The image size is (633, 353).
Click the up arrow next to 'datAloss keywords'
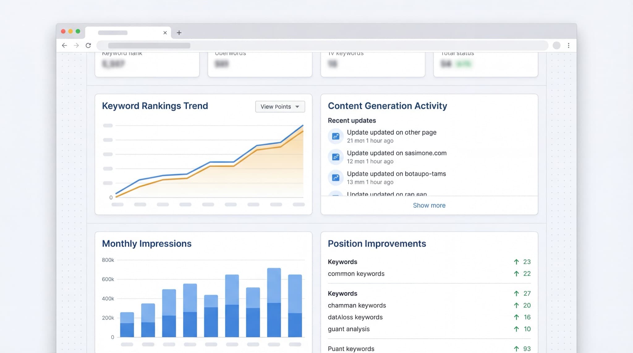pyautogui.click(x=516, y=317)
